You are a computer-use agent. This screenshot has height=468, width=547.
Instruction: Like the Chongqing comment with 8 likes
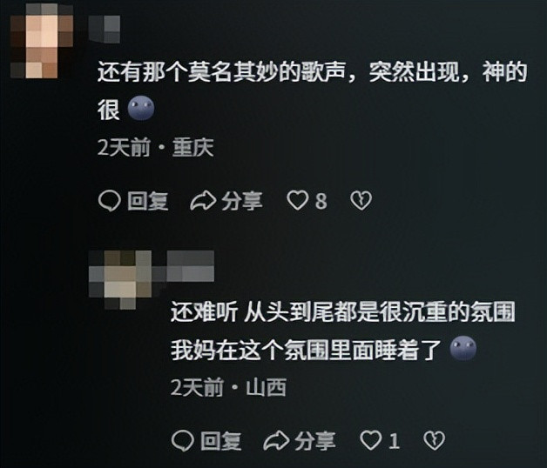coord(298,201)
